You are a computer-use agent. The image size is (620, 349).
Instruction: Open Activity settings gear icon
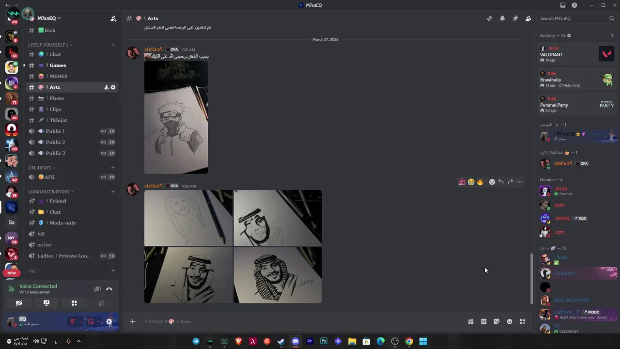[569, 35]
